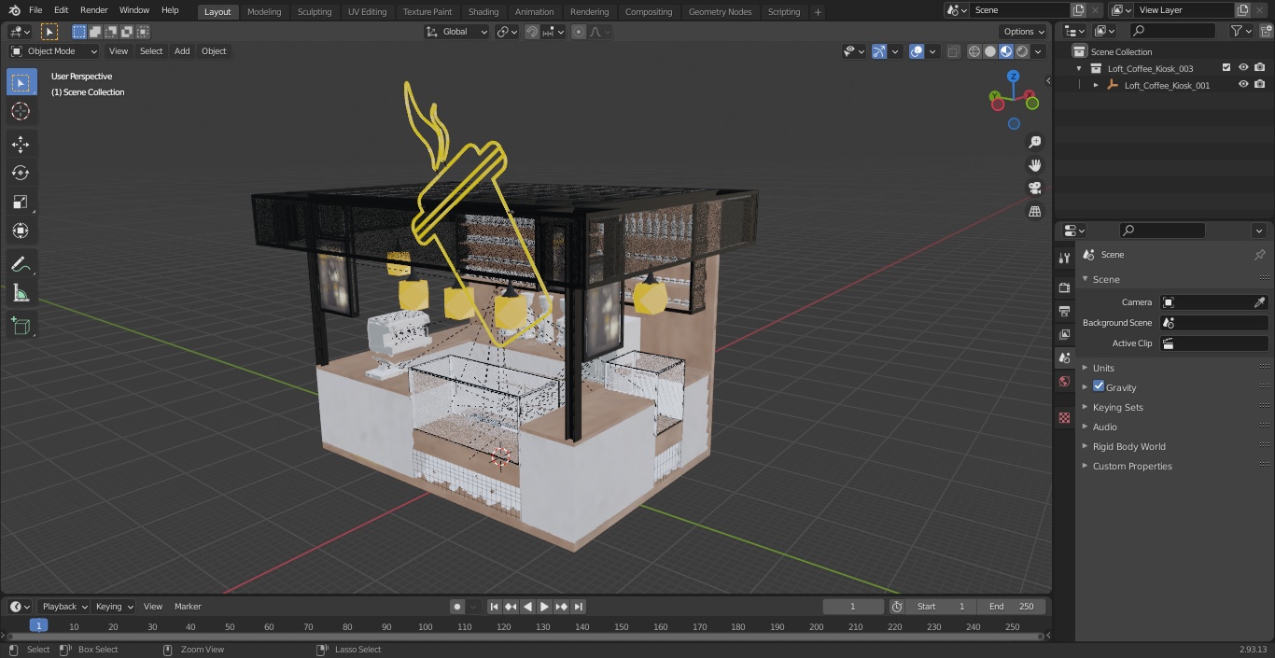Click frame 100 on the timeline ruler

coord(426,626)
